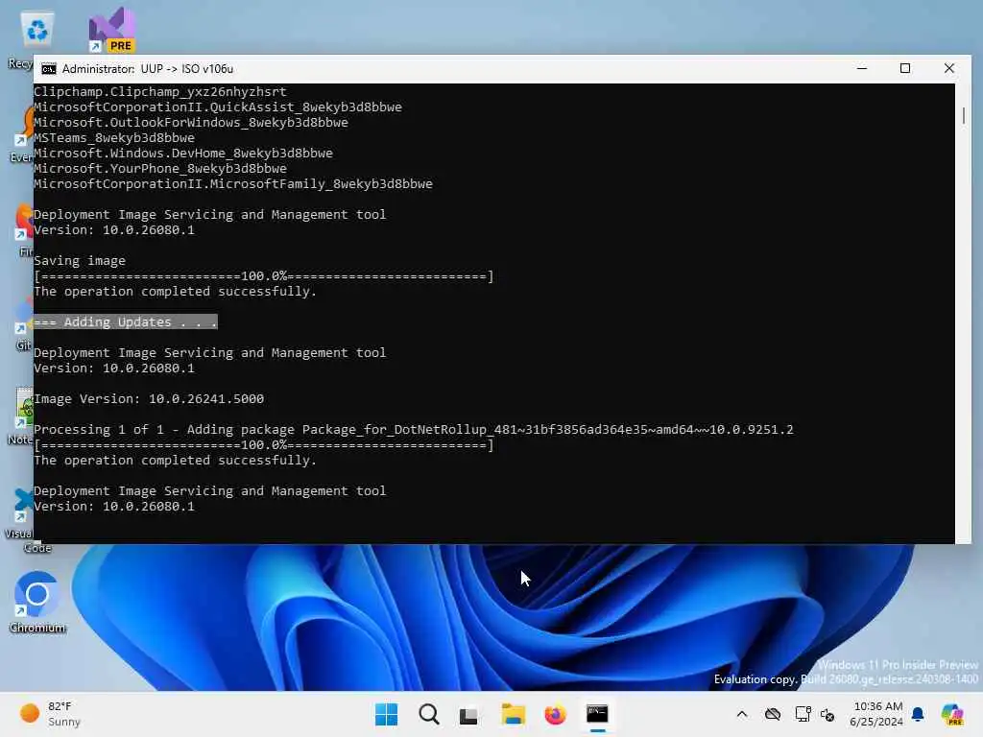Click "Microsoft.OutlookForWindows_8wekyb3d8bbwe" line
983x737 pixels.
(191, 123)
